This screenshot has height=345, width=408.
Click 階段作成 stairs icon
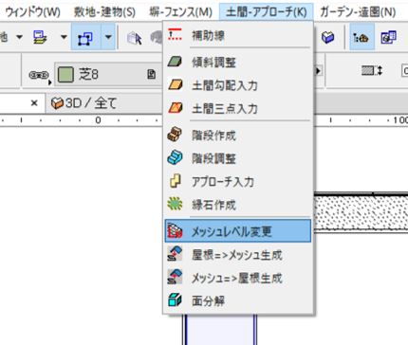(x=175, y=135)
